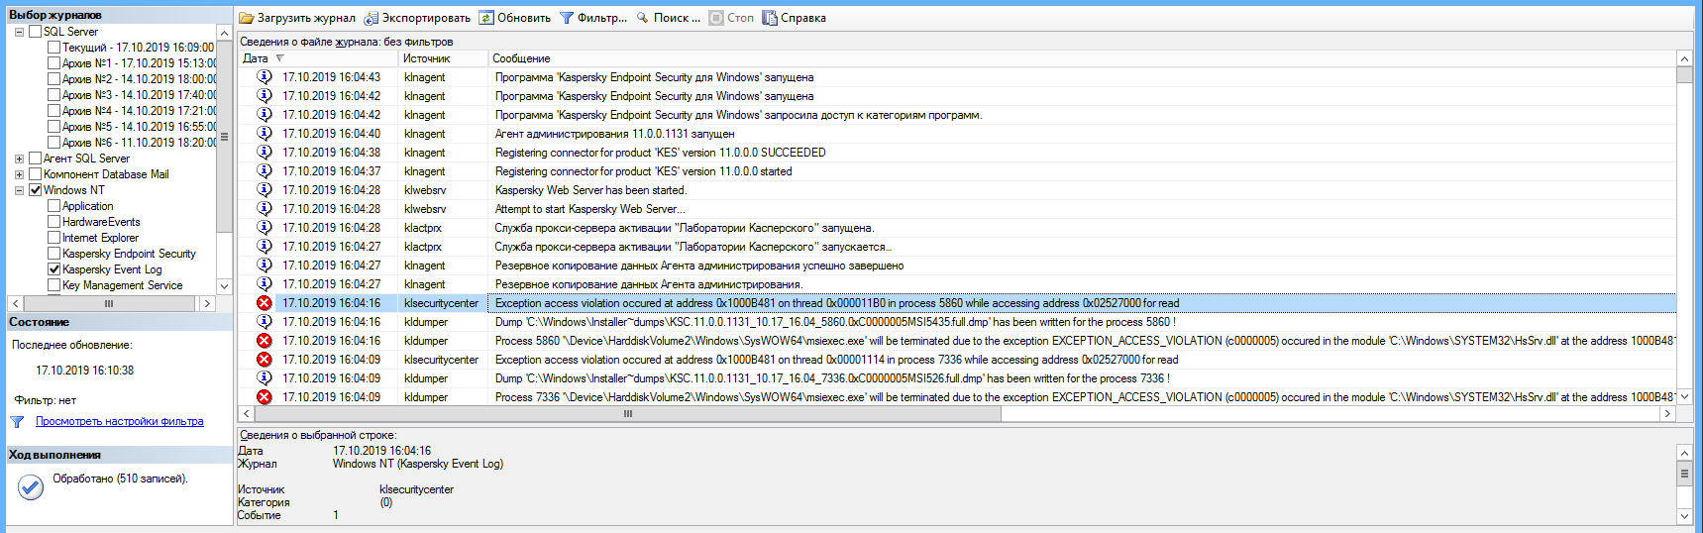This screenshot has height=533, width=1703.
Task: Check the Application log checkbox
Action: tap(54, 206)
